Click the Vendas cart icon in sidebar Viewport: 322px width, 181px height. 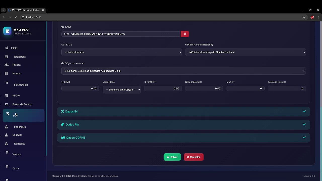tap(7, 152)
